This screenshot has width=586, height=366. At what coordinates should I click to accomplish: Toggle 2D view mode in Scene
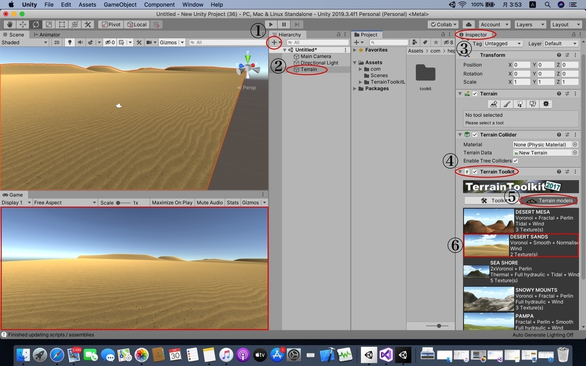57,42
